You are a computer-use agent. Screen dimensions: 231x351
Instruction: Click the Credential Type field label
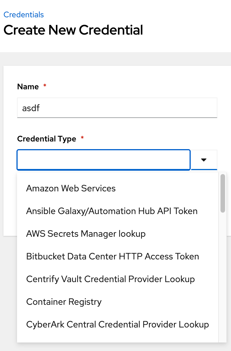point(47,139)
